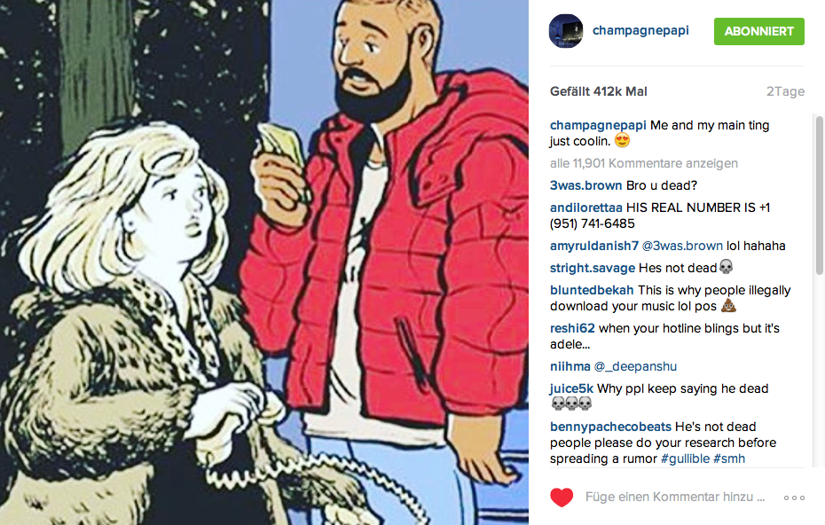Click the cartoon illustration post image

pos(264,262)
